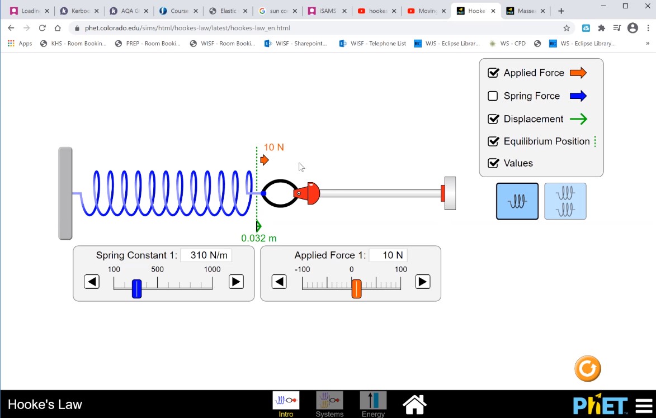Viewport: 656px width, 418px height.
Task: Open the Chrome extensions puzzle icon
Action: pyautogui.click(x=602, y=28)
